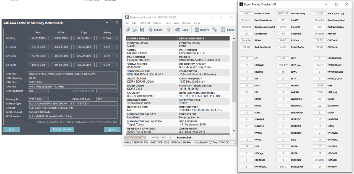Click the CPU Clock value 3938.1 MHz
Viewport: 354px width, 174px height.
(x=72, y=82)
